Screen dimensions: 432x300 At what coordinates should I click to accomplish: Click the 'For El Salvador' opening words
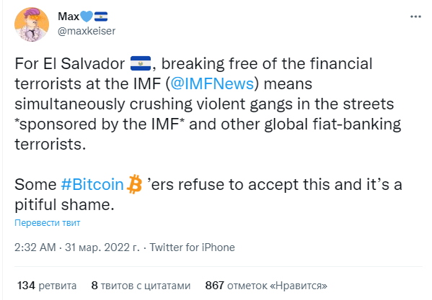tap(70, 63)
